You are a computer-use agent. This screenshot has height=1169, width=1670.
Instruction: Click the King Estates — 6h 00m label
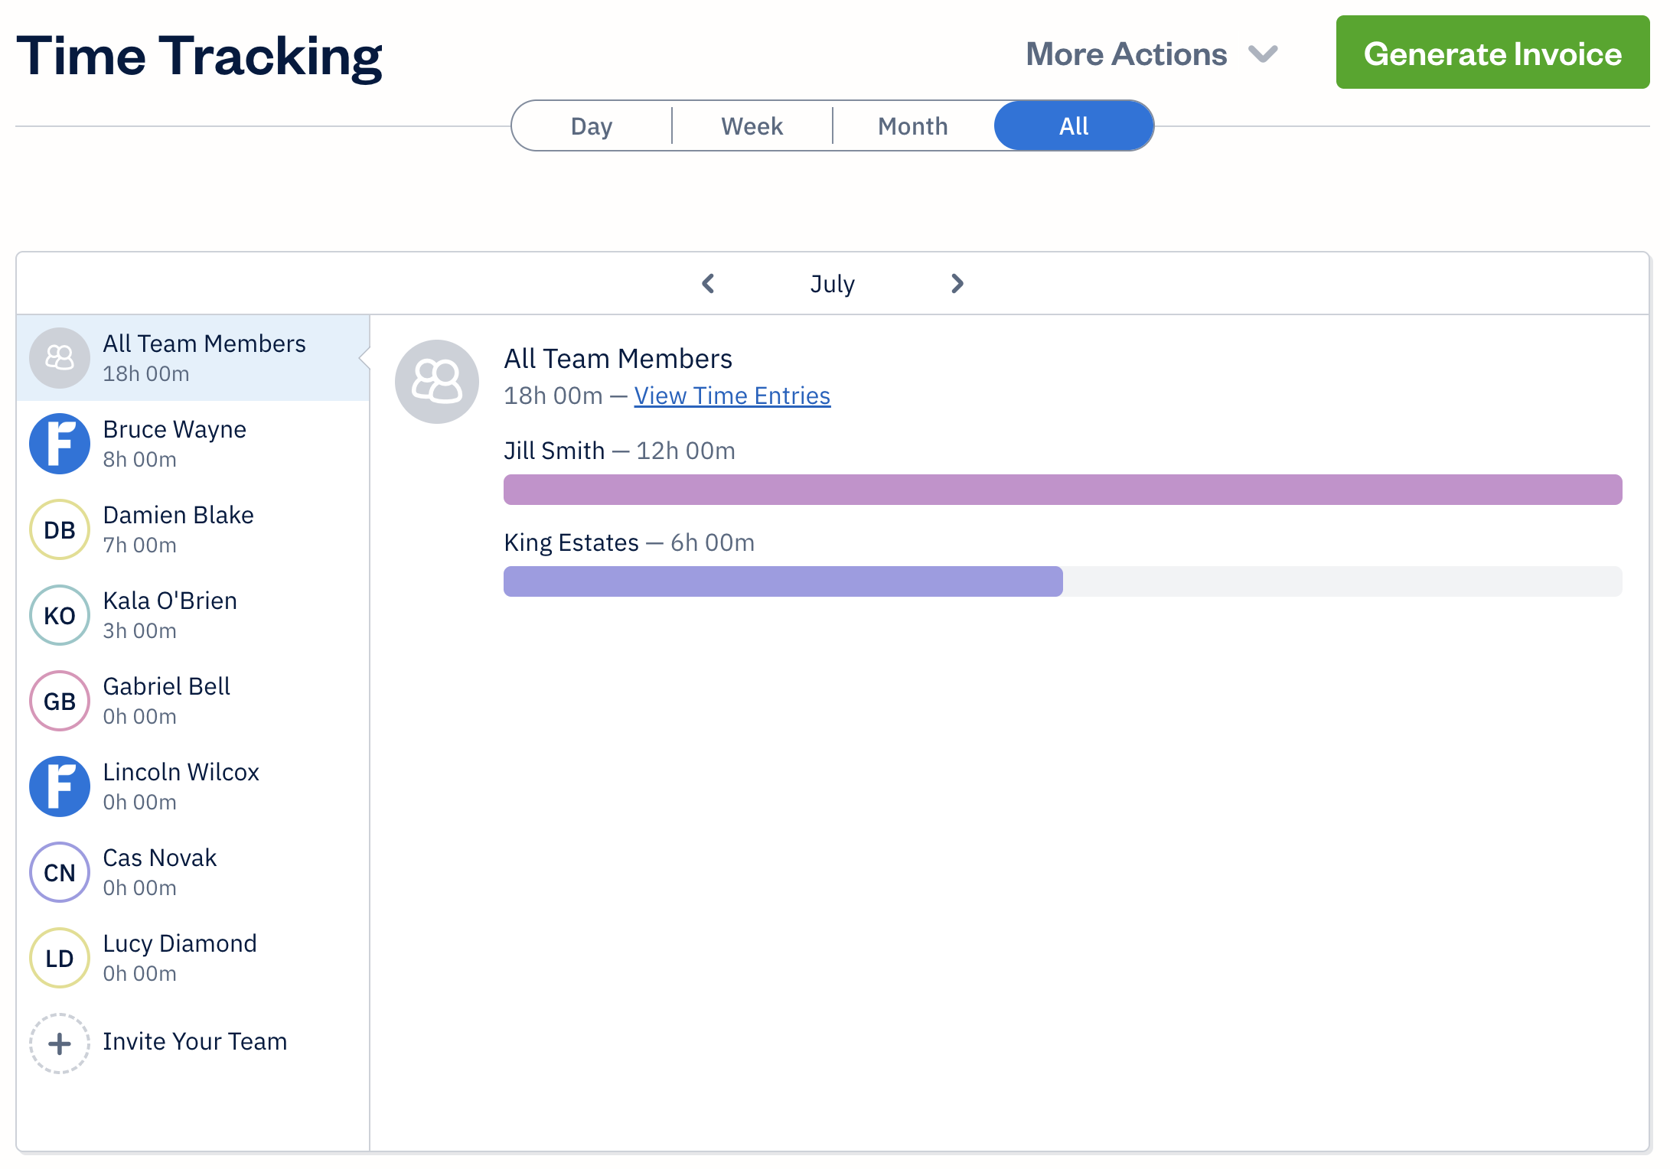point(629,542)
